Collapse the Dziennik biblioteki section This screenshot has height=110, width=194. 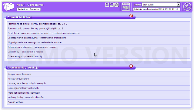tap(131, 16)
